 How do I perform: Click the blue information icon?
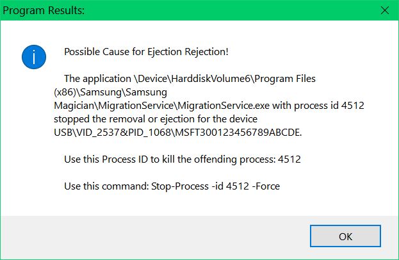pos(33,57)
